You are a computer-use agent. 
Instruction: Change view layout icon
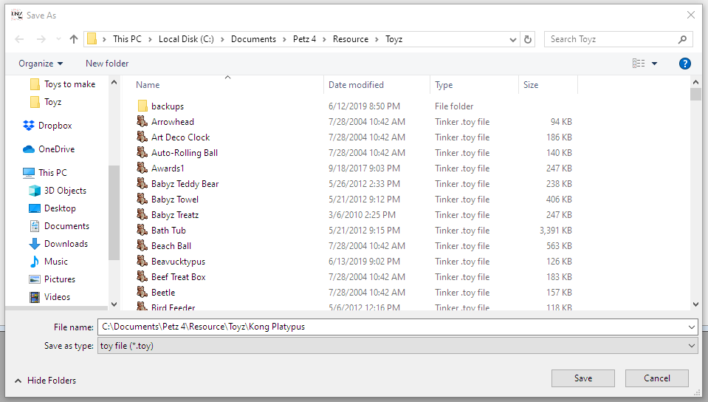638,64
